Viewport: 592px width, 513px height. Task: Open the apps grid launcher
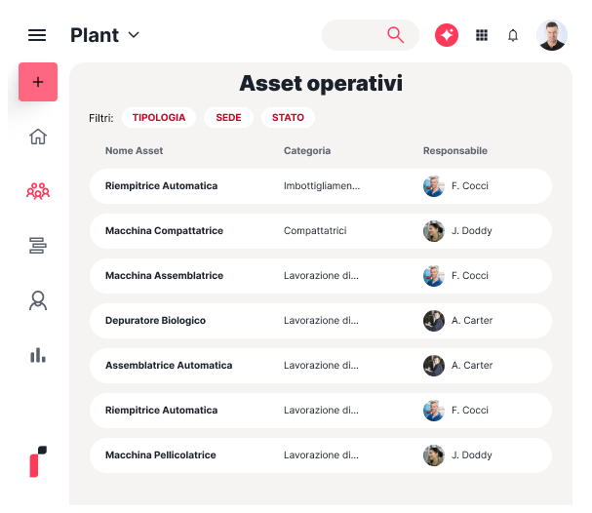point(481,35)
